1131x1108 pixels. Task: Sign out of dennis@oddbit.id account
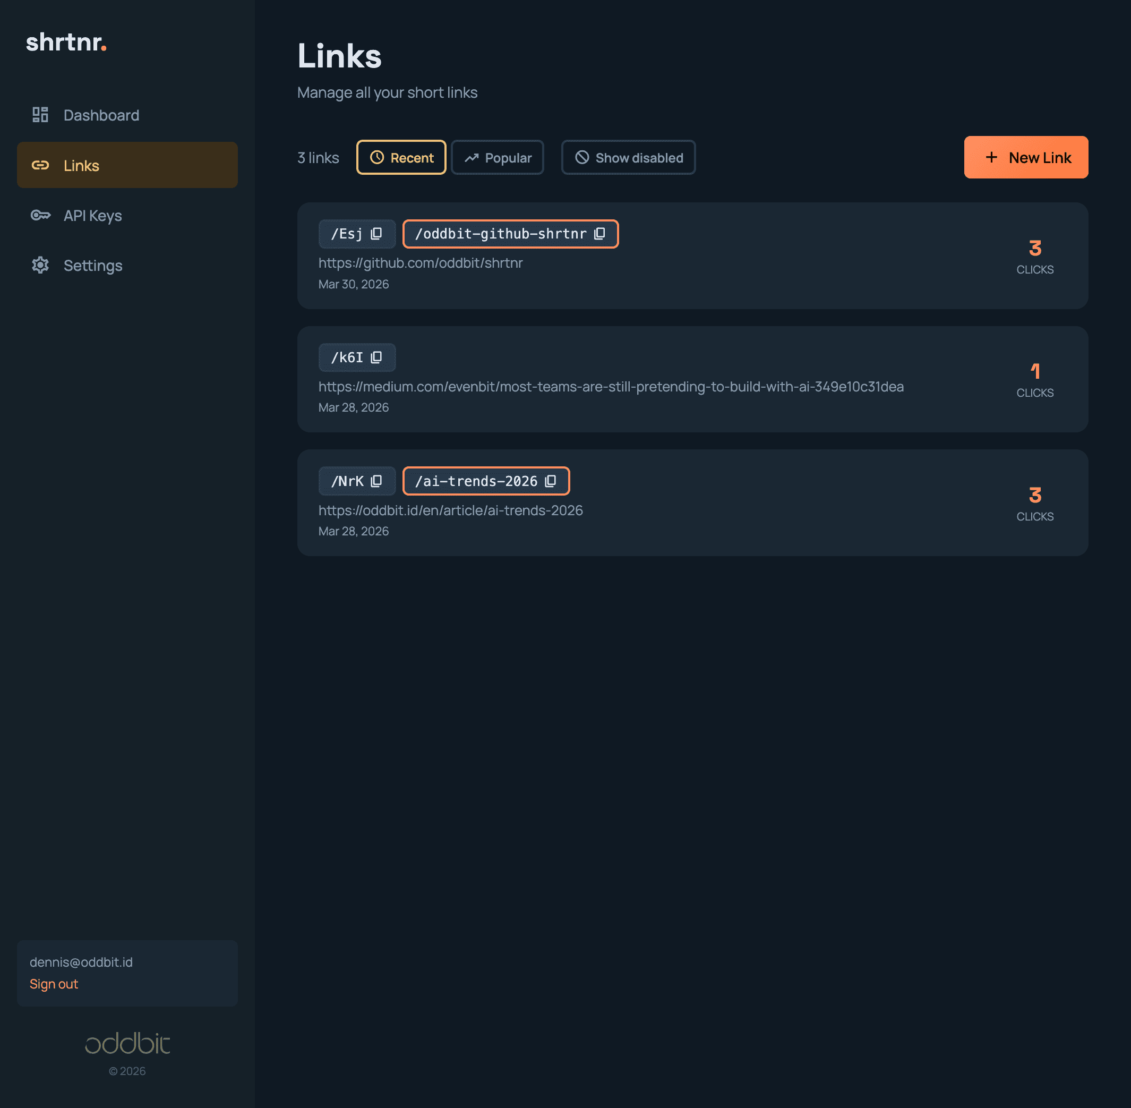point(54,984)
